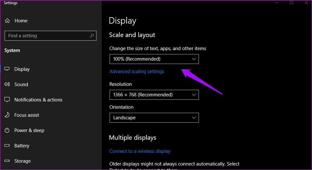Click the Home house icon

click(7, 21)
